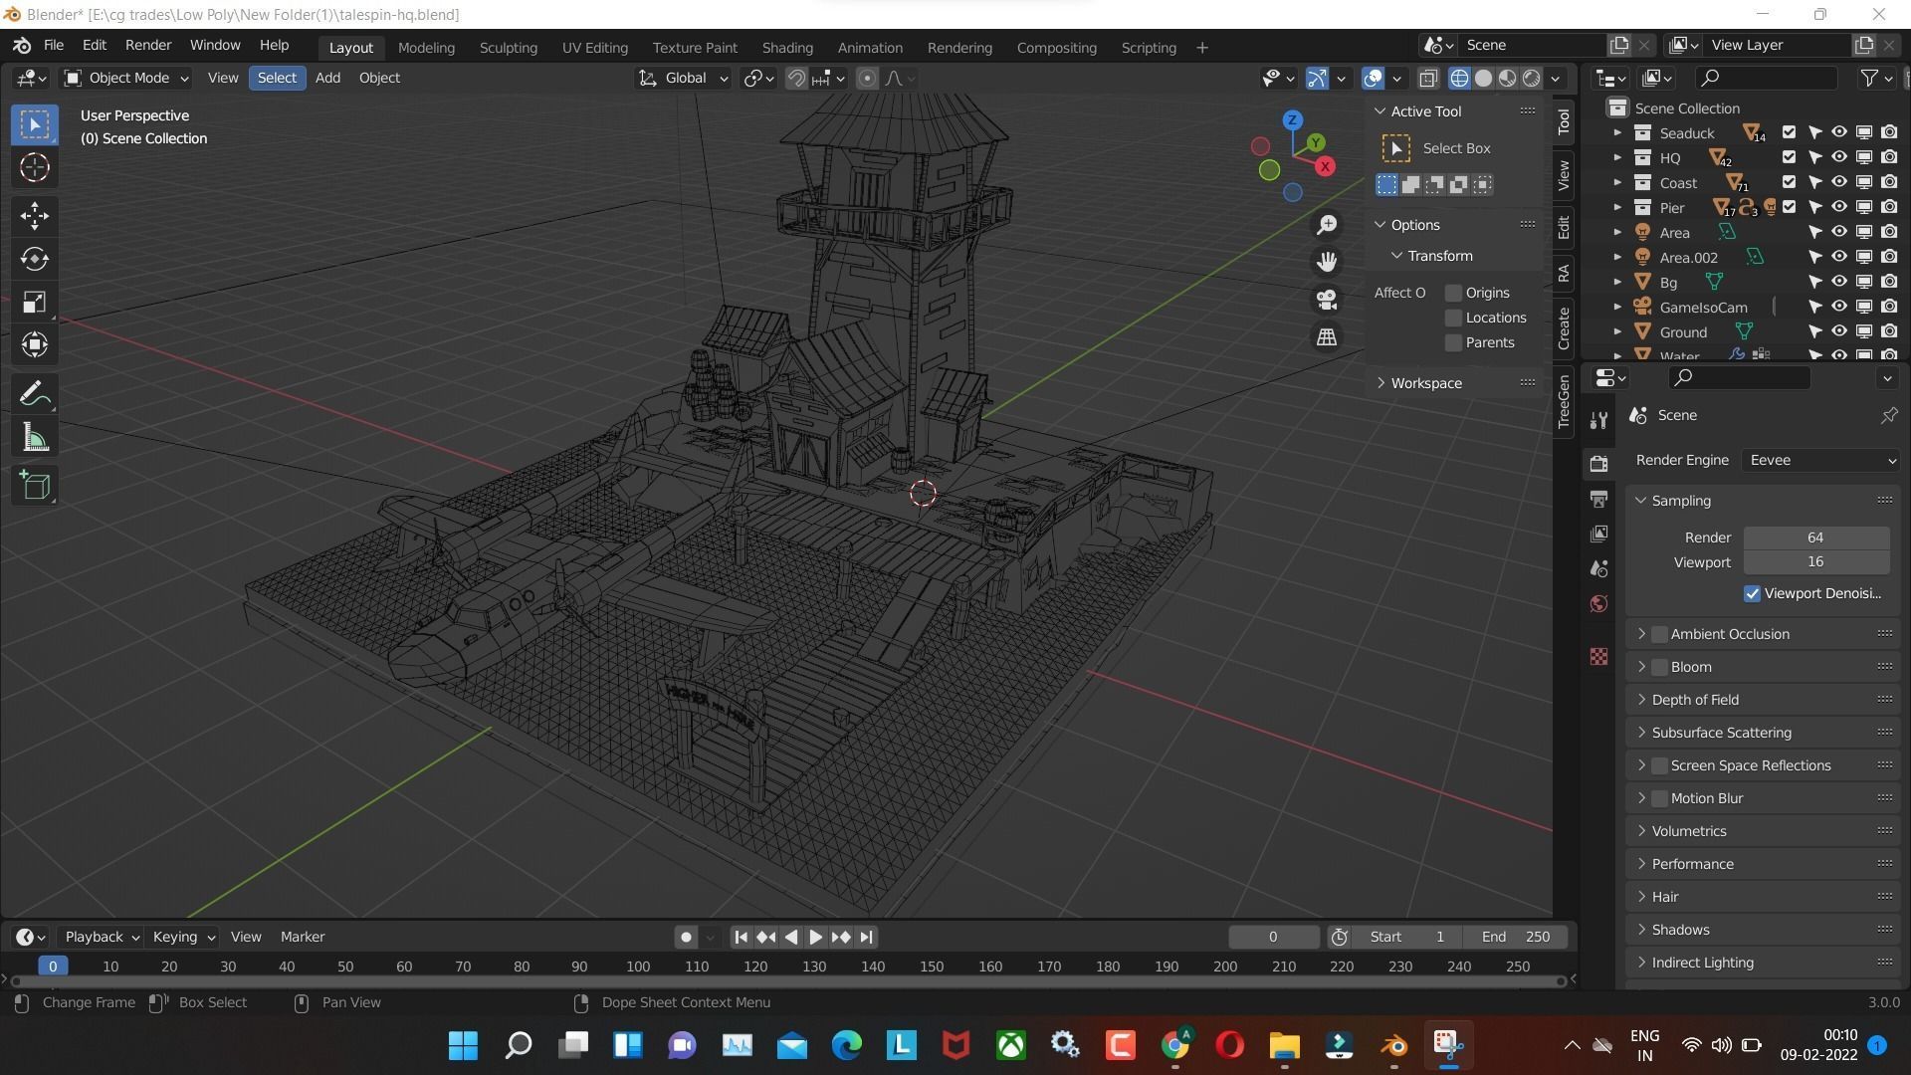Switch perspective/orthographic grid icon
Screen dimensions: 1911x1075
pyautogui.click(x=1327, y=337)
